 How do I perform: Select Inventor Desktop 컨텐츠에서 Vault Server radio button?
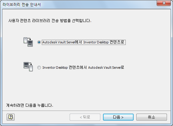point(39,68)
